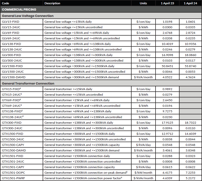
Task: Click code GTX1500-CAPY
Action: 13,145
